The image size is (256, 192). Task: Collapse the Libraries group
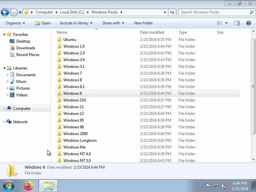(x=4, y=68)
